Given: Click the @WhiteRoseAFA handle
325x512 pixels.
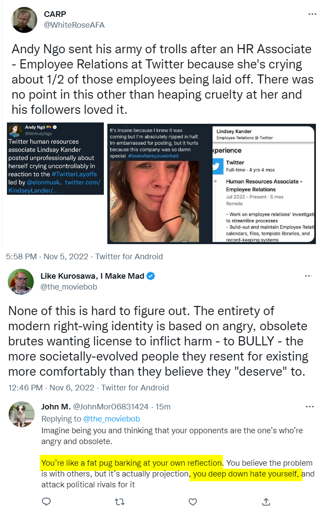Looking at the screenshot, I should tap(74, 25).
